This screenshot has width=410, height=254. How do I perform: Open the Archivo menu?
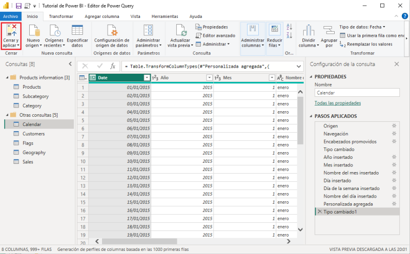[10, 16]
